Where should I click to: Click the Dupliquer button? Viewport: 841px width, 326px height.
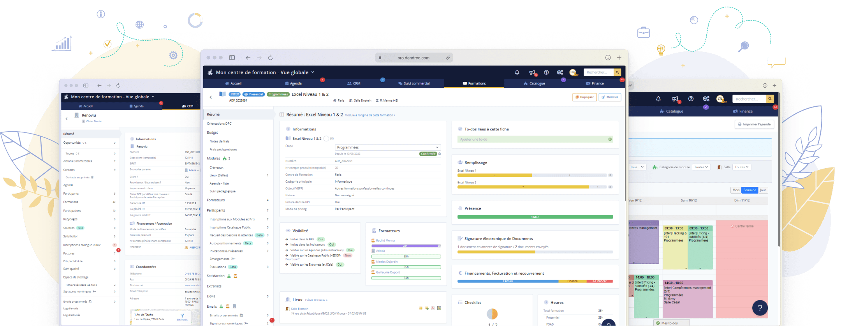coord(584,97)
